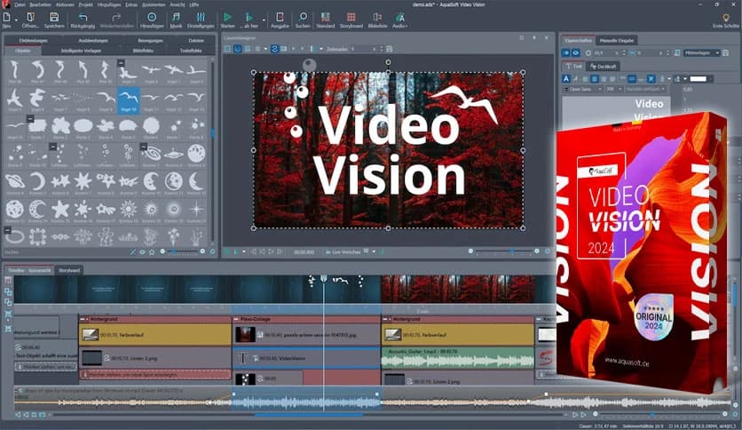Select the spiral galaxy object
The image size is (742, 430).
[x=151, y=155]
